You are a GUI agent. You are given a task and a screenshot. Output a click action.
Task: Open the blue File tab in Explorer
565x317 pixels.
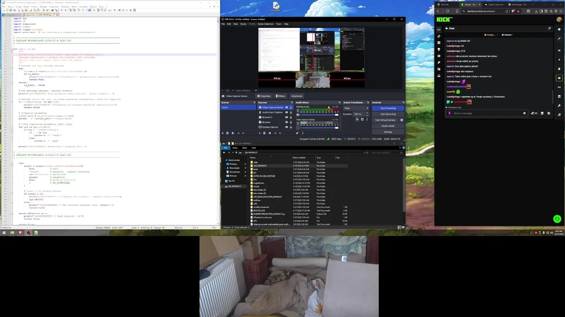click(x=226, y=147)
